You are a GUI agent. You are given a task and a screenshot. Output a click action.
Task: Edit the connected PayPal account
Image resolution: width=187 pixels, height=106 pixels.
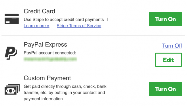click(x=168, y=60)
